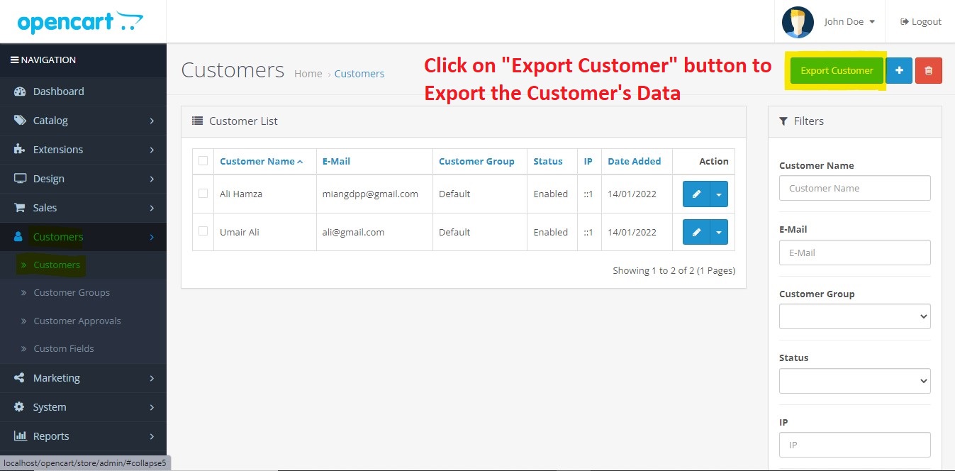Viewport: 955px width, 471px height.
Task: Click the John Doe profile avatar
Action: point(798,22)
